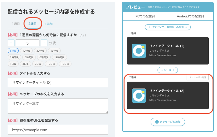Click the リマインダー登録から5分後 timing pill
This screenshot has height=137, width=217.
click(x=168, y=27)
